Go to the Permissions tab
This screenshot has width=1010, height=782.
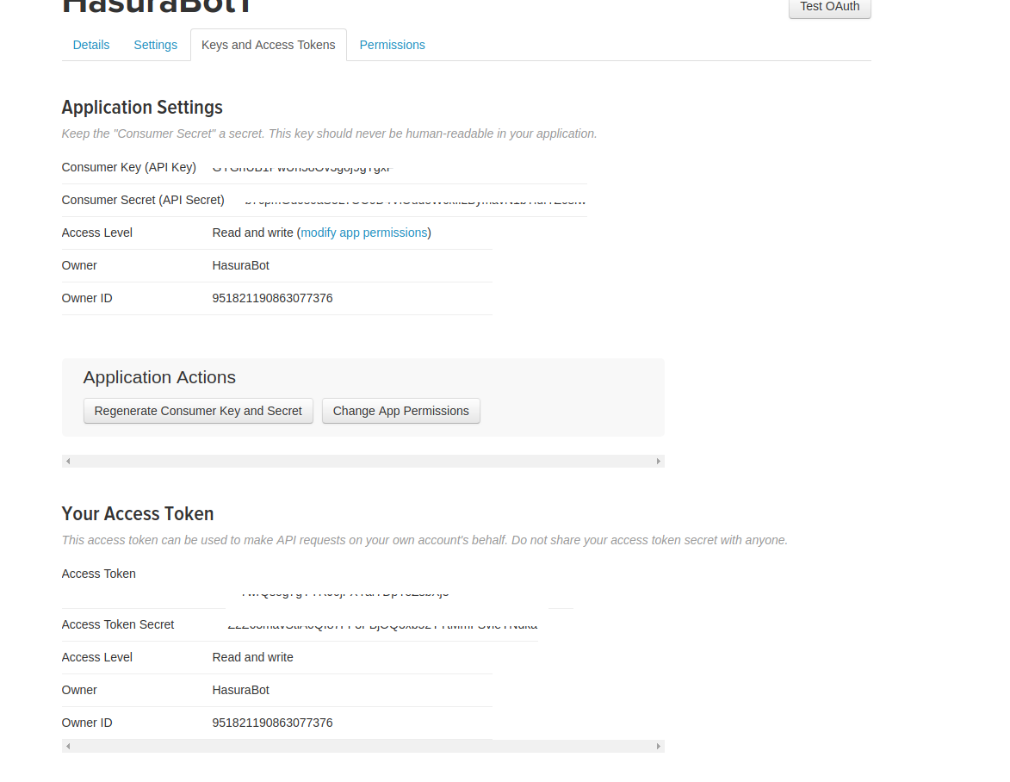tap(392, 45)
